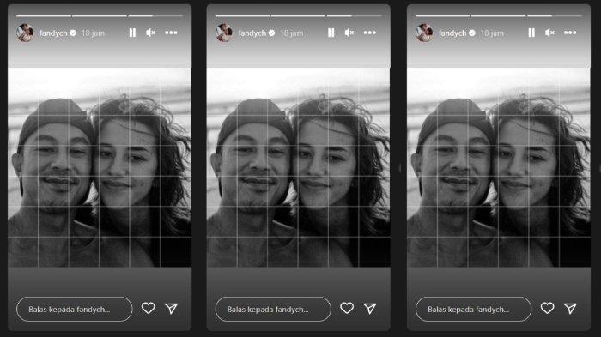The width and height of the screenshot is (601, 337).
Task: Like the right story with the heart icon
Action: [548, 308]
